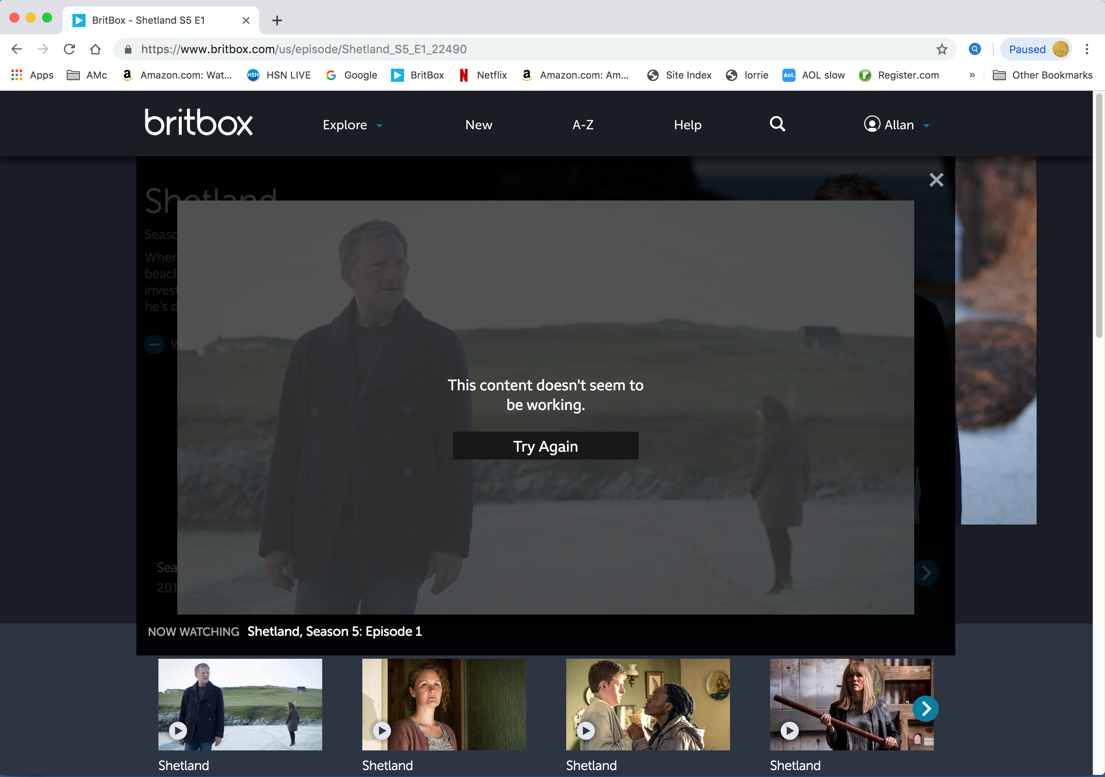The height and width of the screenshot is (777, 1105).
Task: Open the Apps bookmark shortcut
Action: click(x=32, y=75)
